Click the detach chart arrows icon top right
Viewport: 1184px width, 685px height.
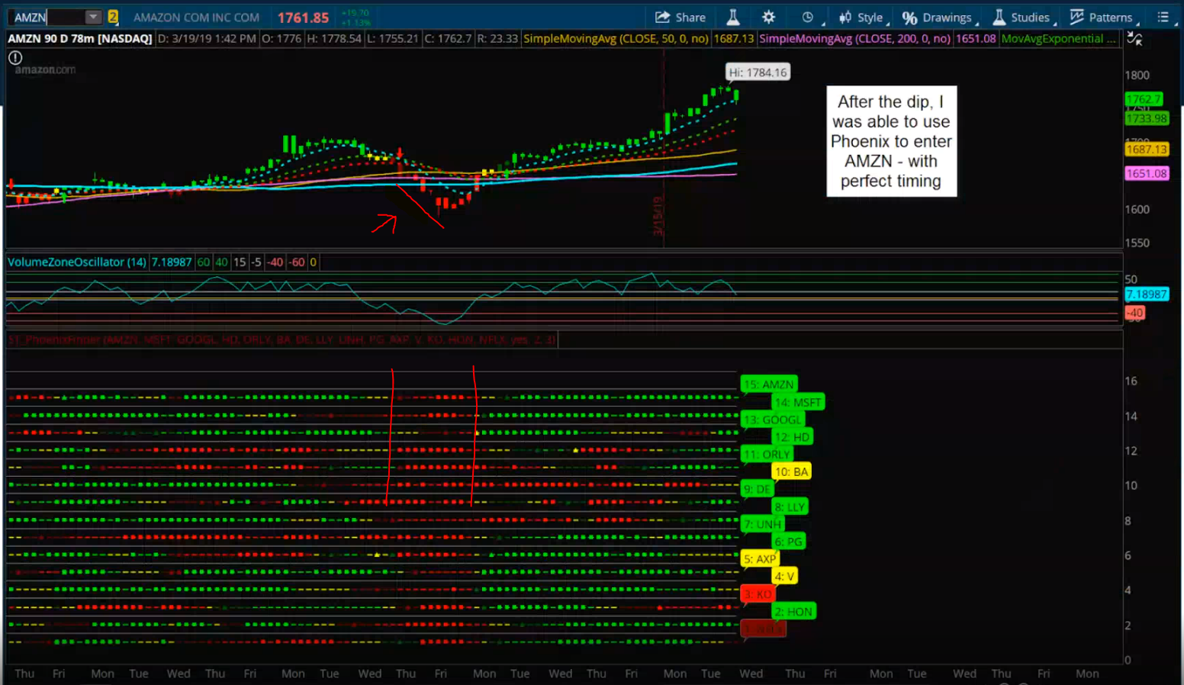(x=1134, y=37)
